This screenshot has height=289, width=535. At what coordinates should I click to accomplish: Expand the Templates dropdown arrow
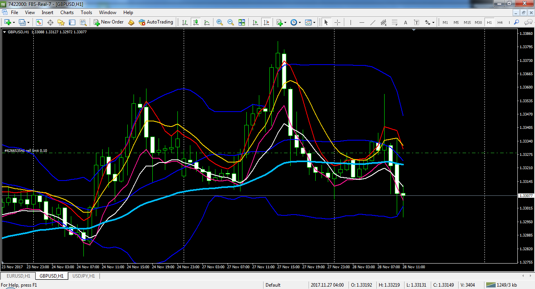(x=314, y=23)
